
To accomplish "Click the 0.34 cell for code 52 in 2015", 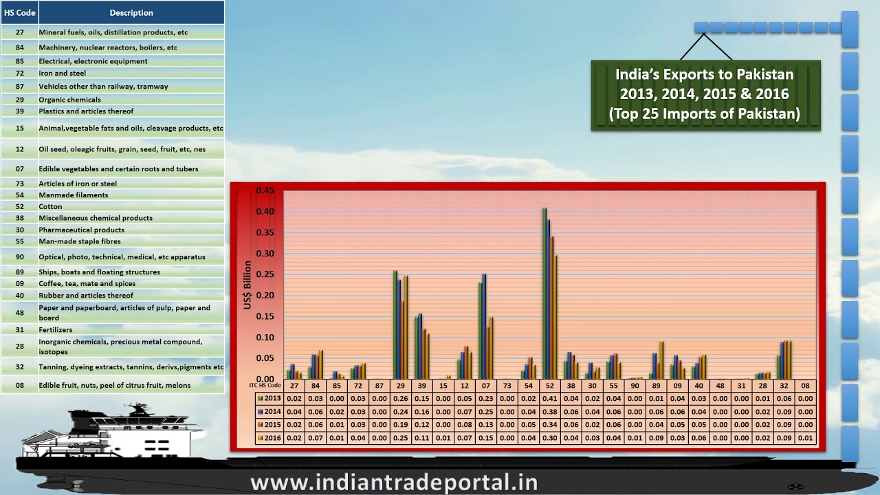I will click(x=549, y=425).
